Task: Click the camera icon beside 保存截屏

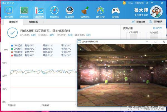Action: pyautogui.click(x=150, y=22)
